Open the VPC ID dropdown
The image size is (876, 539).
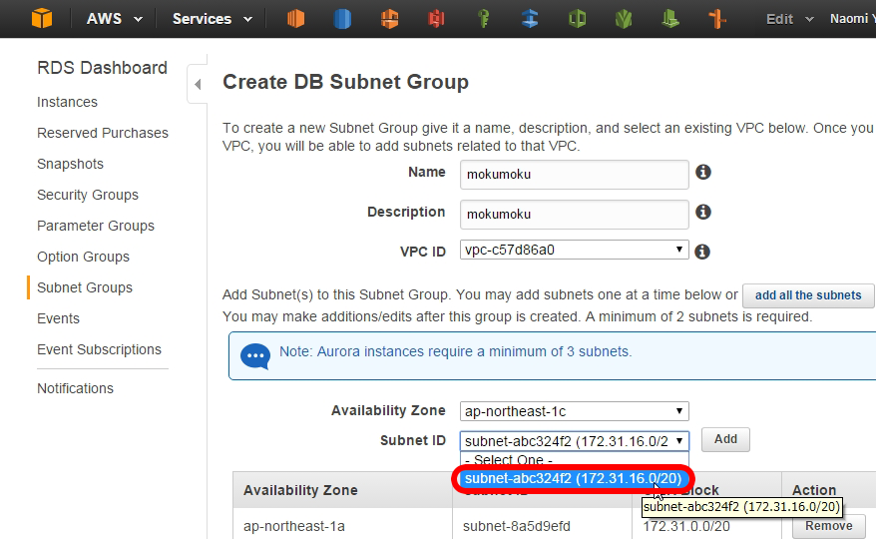point(575,250)
